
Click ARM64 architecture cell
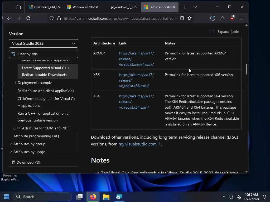click(99, 53)
